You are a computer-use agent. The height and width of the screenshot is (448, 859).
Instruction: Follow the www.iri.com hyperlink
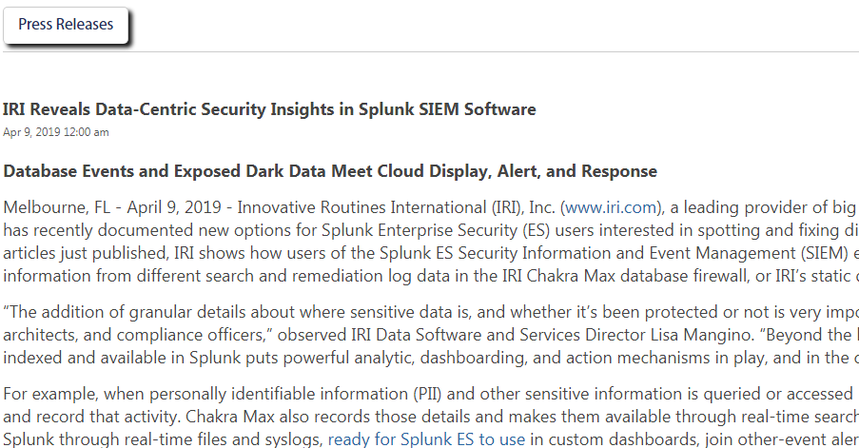(x=611, y=207)
